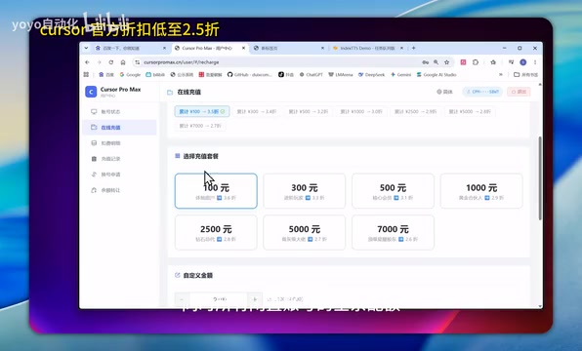Expand the bookmarks overflow chevron
The width and height of the screenshot is (582, 351).
coord(501,74)
